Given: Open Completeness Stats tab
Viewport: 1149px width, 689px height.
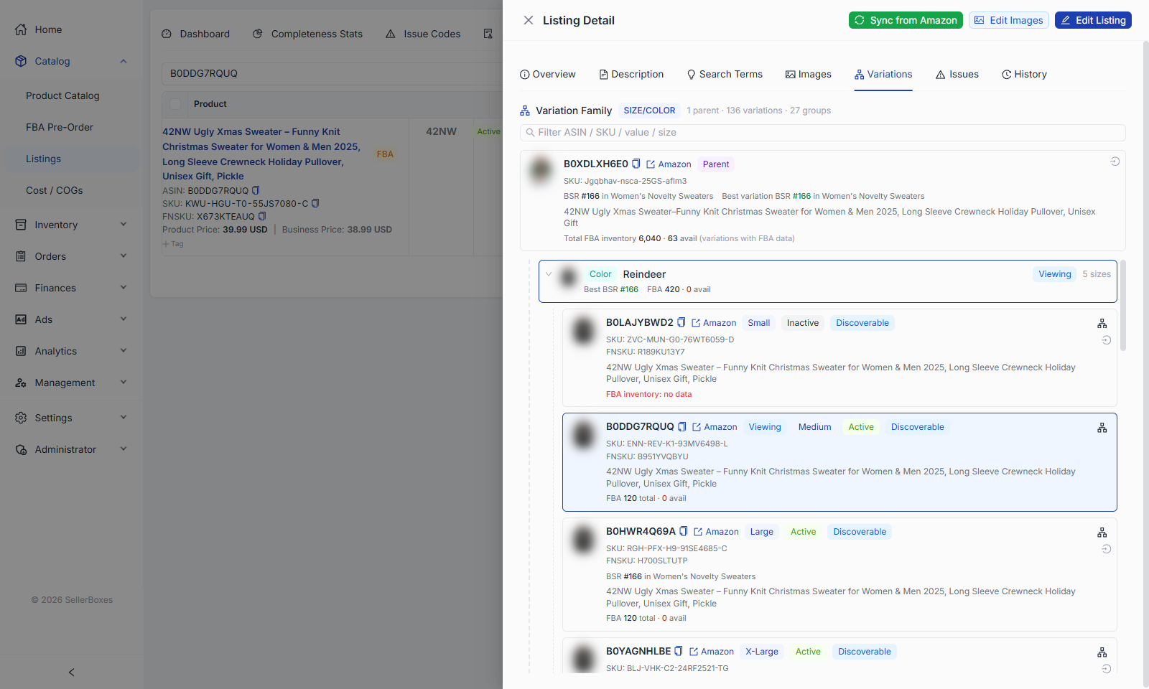Looking at the screenshot, I should (308, 34).
